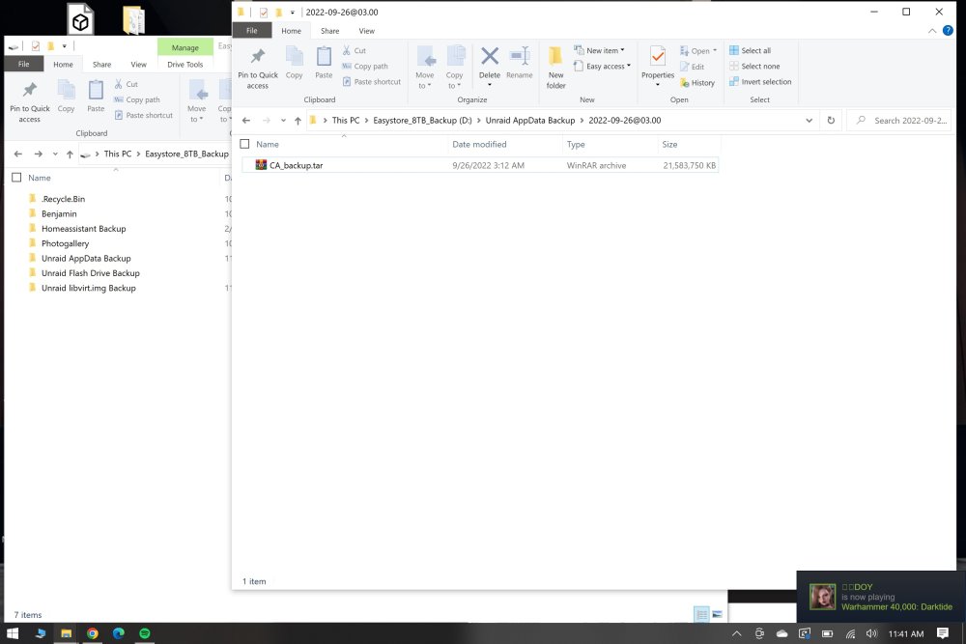Open address bar history dropdown chevron

809,120
